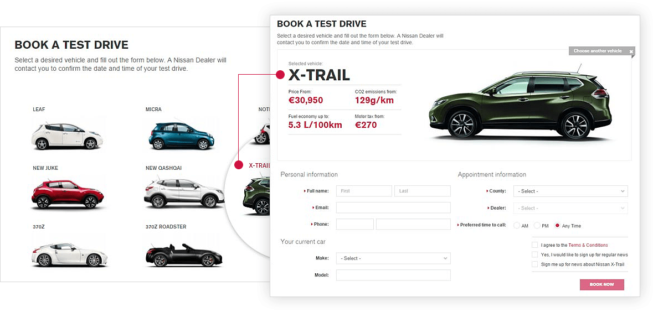This screenshot has width=653, height=312.
Task: Enable sign up for regular news checkbox
Action: point(534,254)
